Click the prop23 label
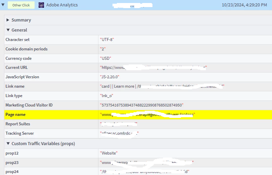The image size is (272, 175). (12, 163)
